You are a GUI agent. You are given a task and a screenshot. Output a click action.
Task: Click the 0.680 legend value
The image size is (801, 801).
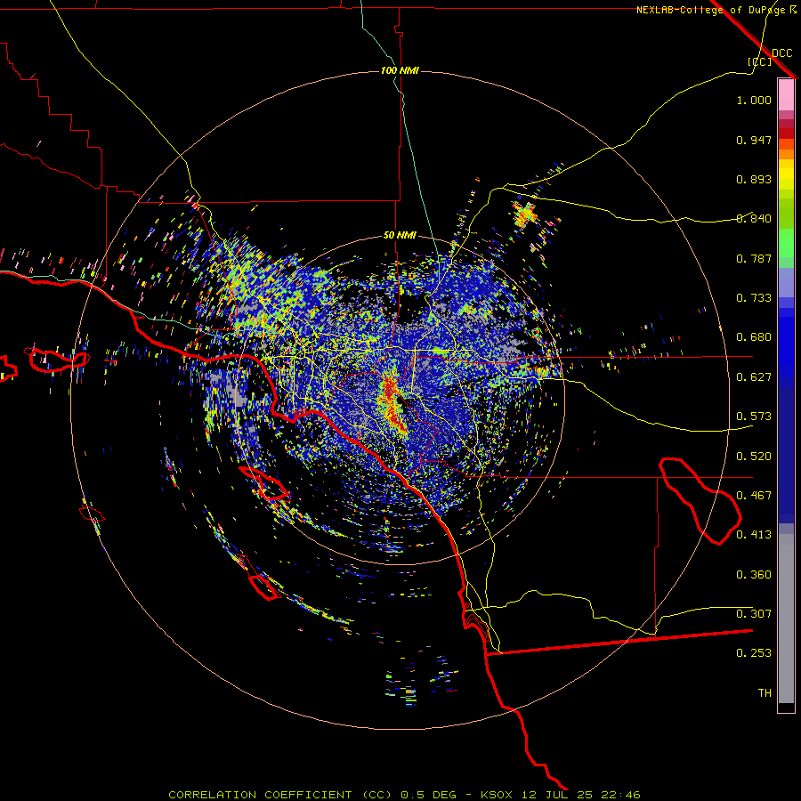754,337
